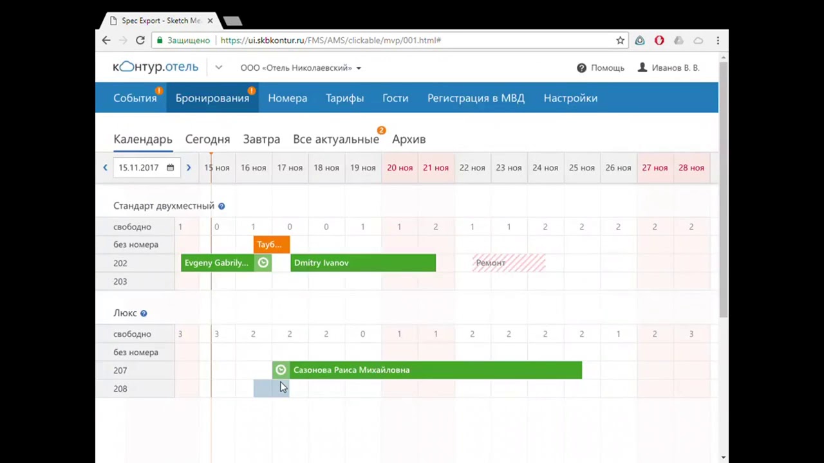The image size is (824, 463).
Task: Switch to the Архив tab
Action: tap(409, 139)
